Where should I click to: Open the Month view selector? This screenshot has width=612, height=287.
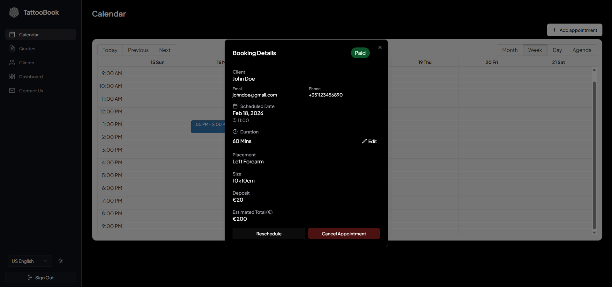click(510, 50)
